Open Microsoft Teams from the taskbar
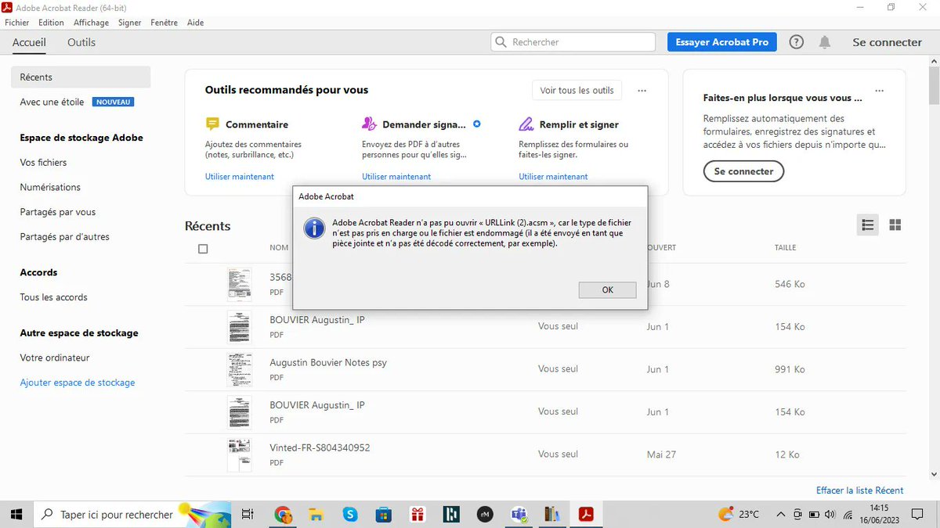The image size is (940, 528). pyautogui.click(x=519, y=514)
